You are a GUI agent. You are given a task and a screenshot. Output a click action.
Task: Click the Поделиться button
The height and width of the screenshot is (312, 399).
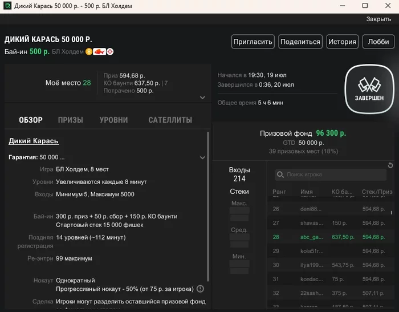[x=300, y=42]
